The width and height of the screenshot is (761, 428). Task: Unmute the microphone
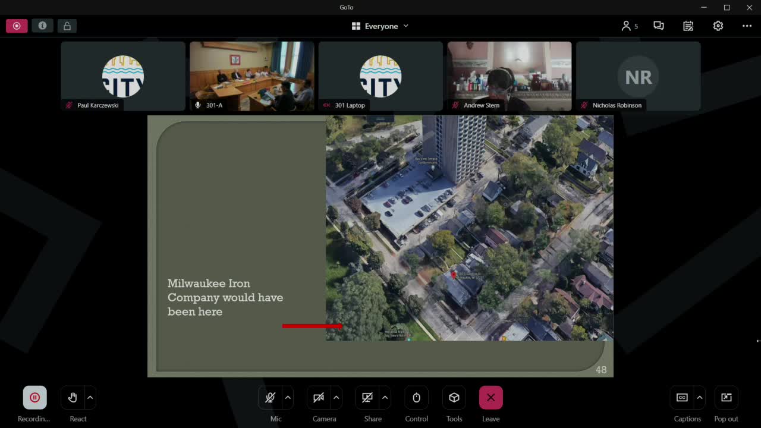(x=270, y=398)
